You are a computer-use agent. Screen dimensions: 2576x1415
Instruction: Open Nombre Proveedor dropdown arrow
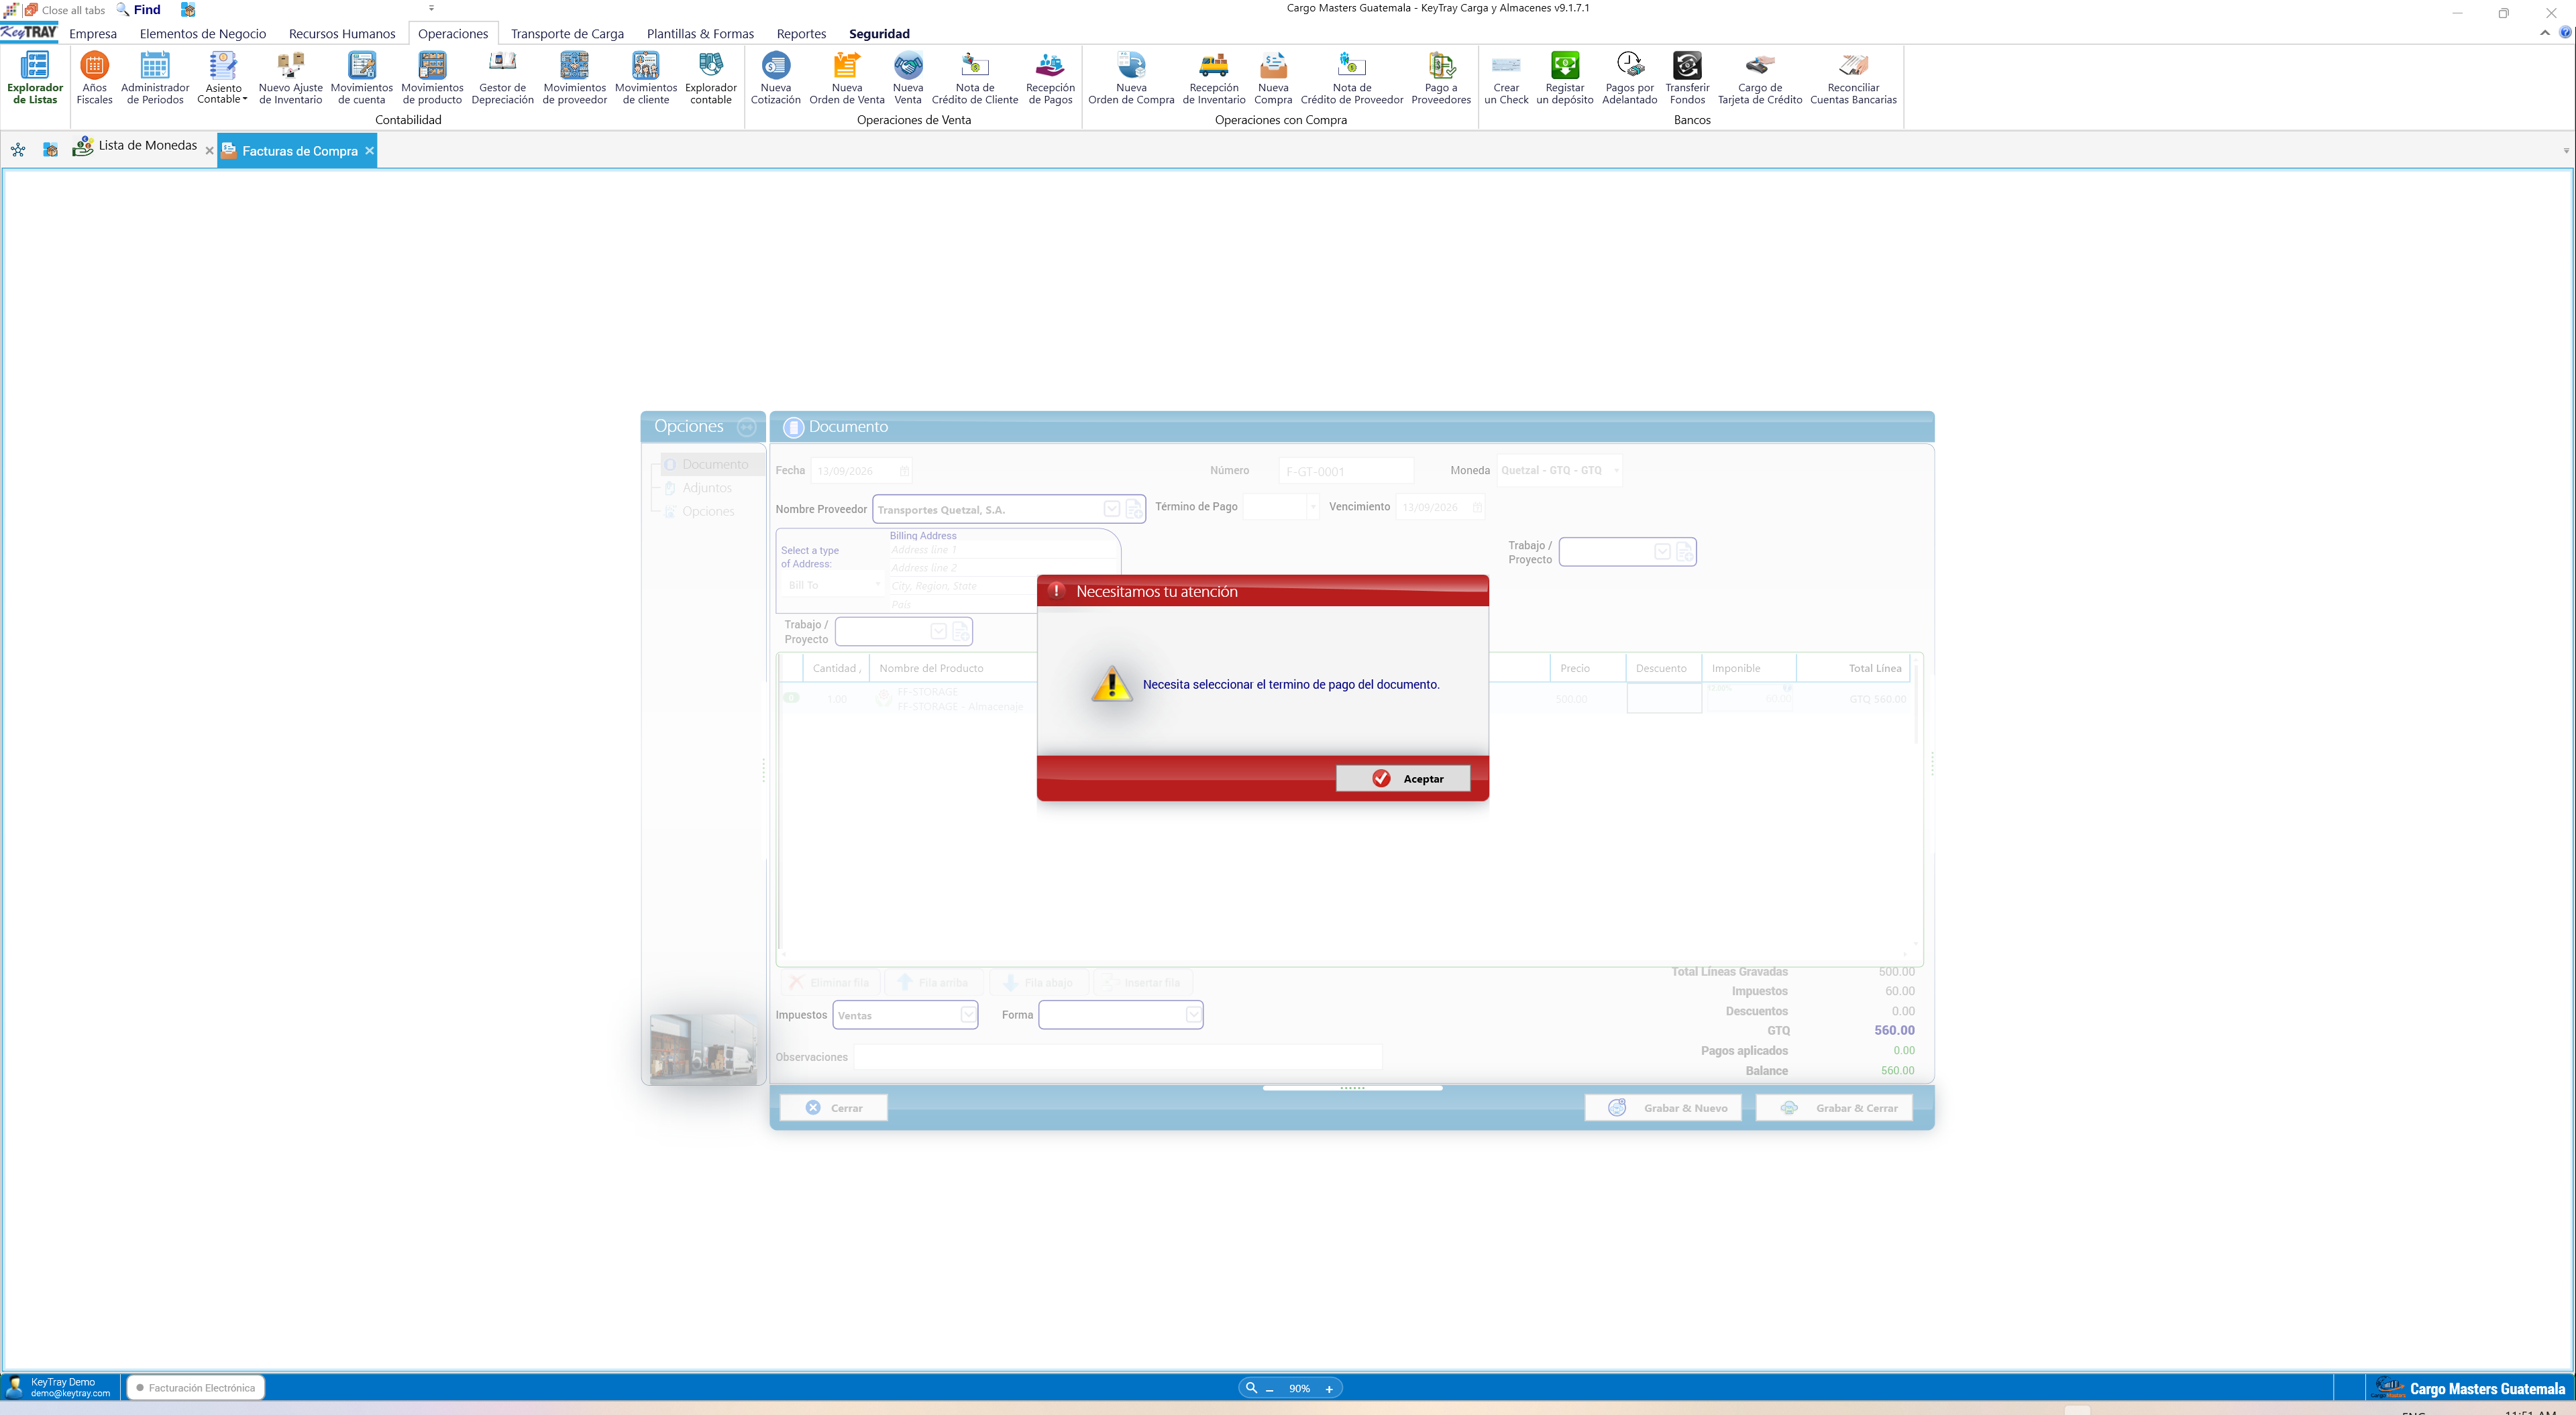pos(1111,509)
